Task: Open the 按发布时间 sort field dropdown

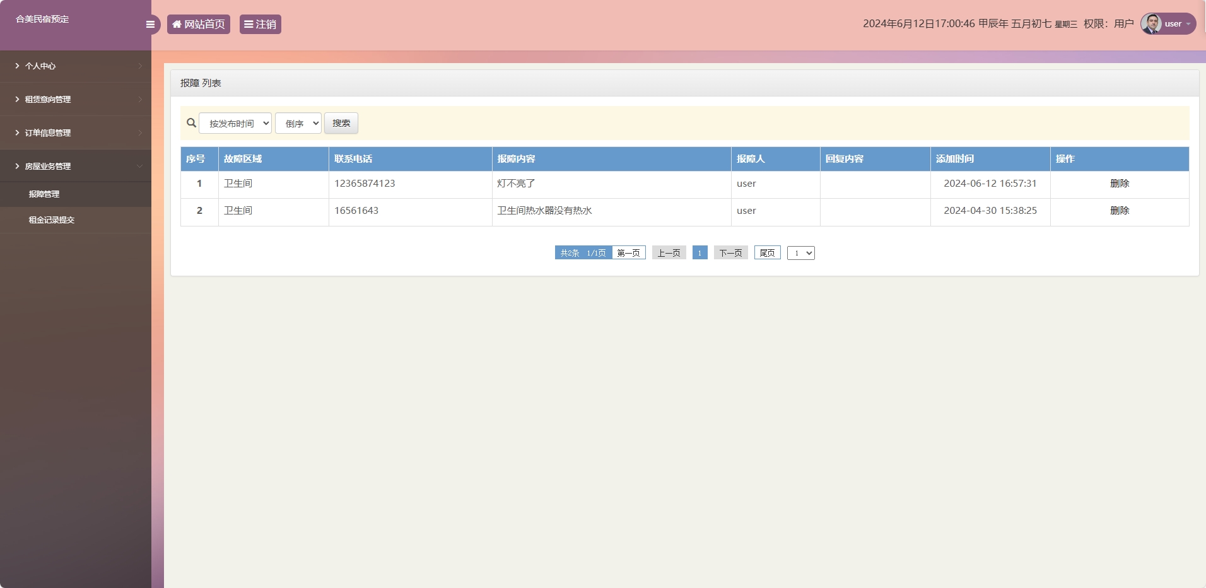Action: coord(235,124)
